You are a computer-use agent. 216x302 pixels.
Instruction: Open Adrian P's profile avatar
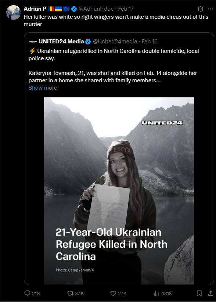[14, 12]
